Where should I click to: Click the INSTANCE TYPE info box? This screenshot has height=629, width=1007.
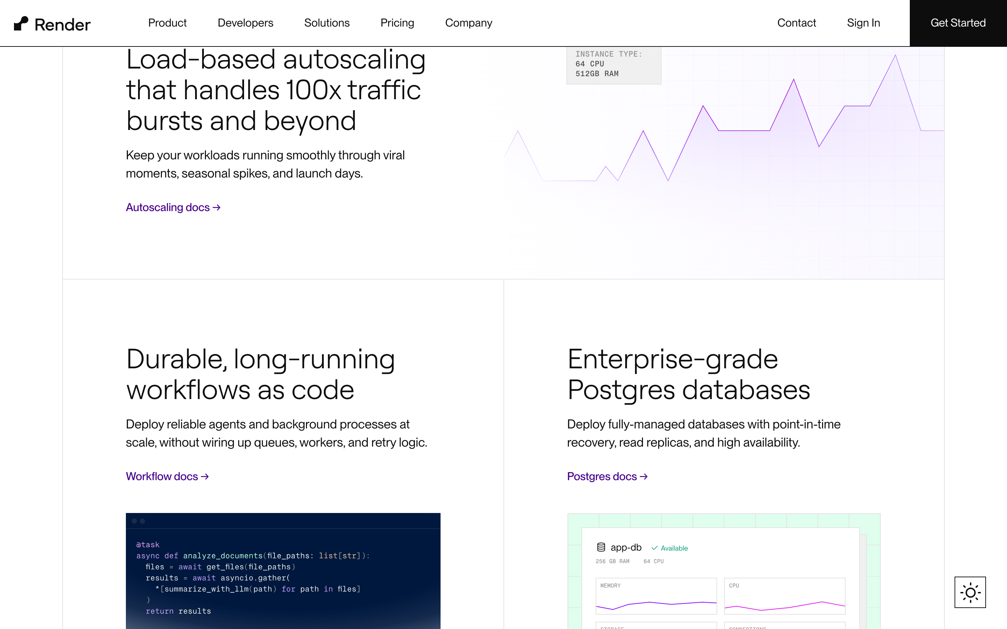coord(614,65)
